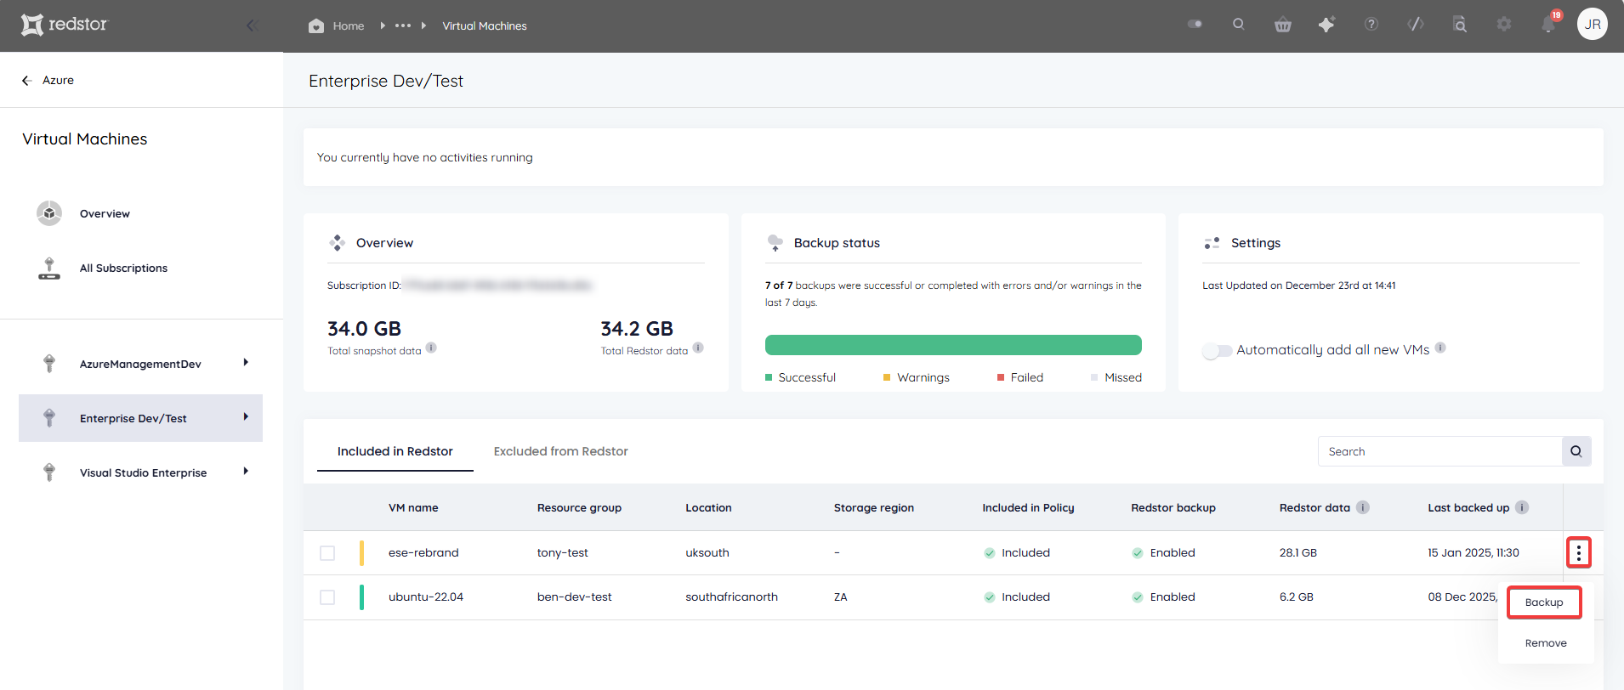
Task: Click the Location column header
Action: click(708, 508)
